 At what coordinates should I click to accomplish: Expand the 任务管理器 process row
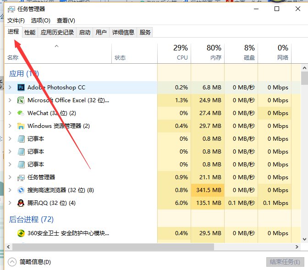click(x=10, y=177)
